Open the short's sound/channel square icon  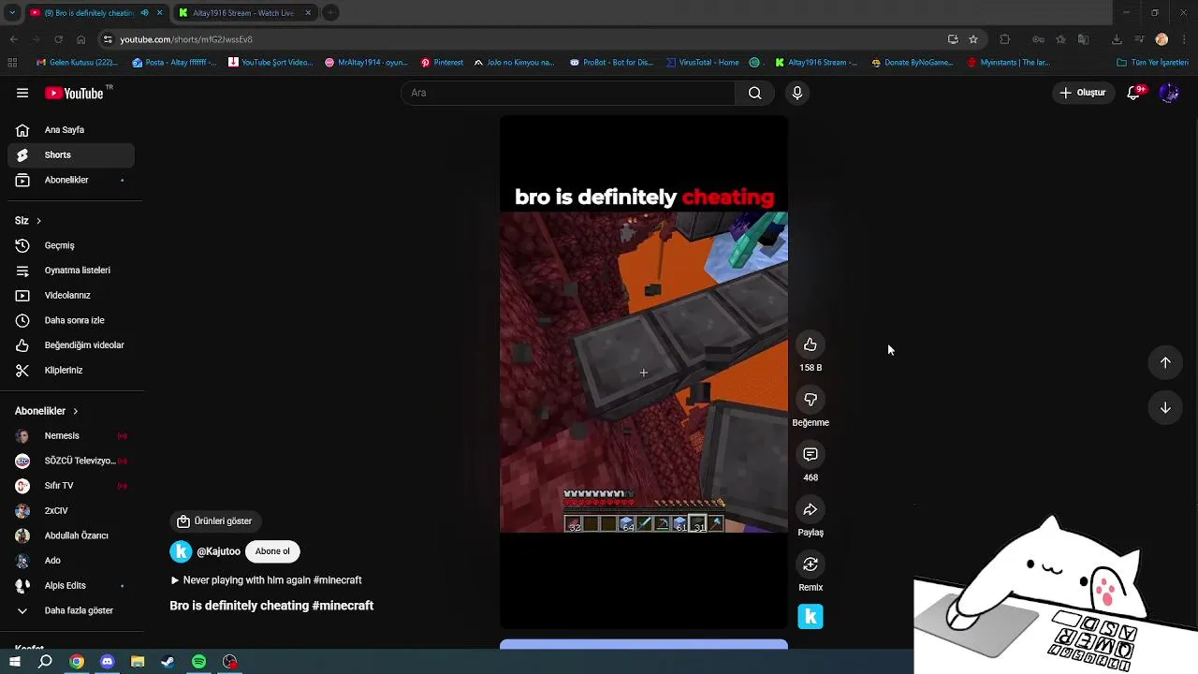pyautogui.click(x=811, y=617)
